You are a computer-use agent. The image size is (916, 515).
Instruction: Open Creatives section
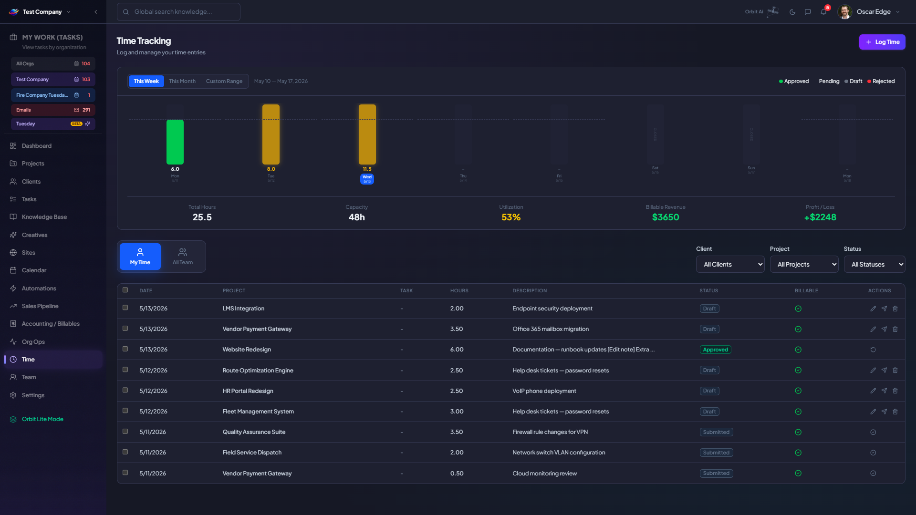tap(53, 235)
